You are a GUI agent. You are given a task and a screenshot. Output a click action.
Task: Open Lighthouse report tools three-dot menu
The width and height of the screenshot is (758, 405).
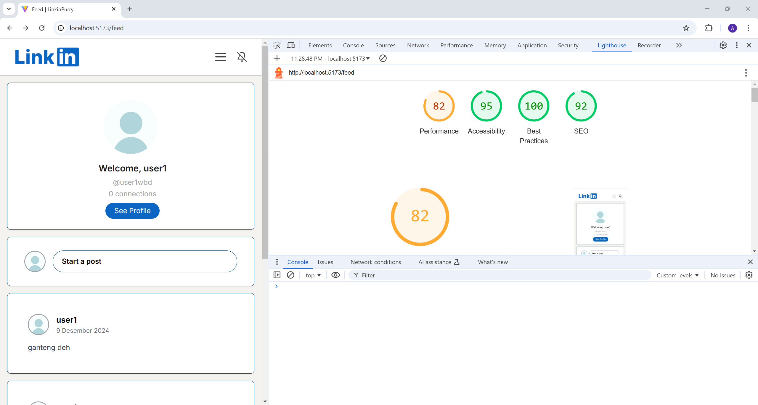point(746,73)
